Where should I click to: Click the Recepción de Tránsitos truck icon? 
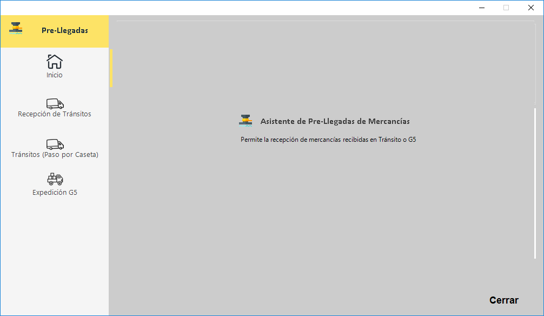pos(55,103)
